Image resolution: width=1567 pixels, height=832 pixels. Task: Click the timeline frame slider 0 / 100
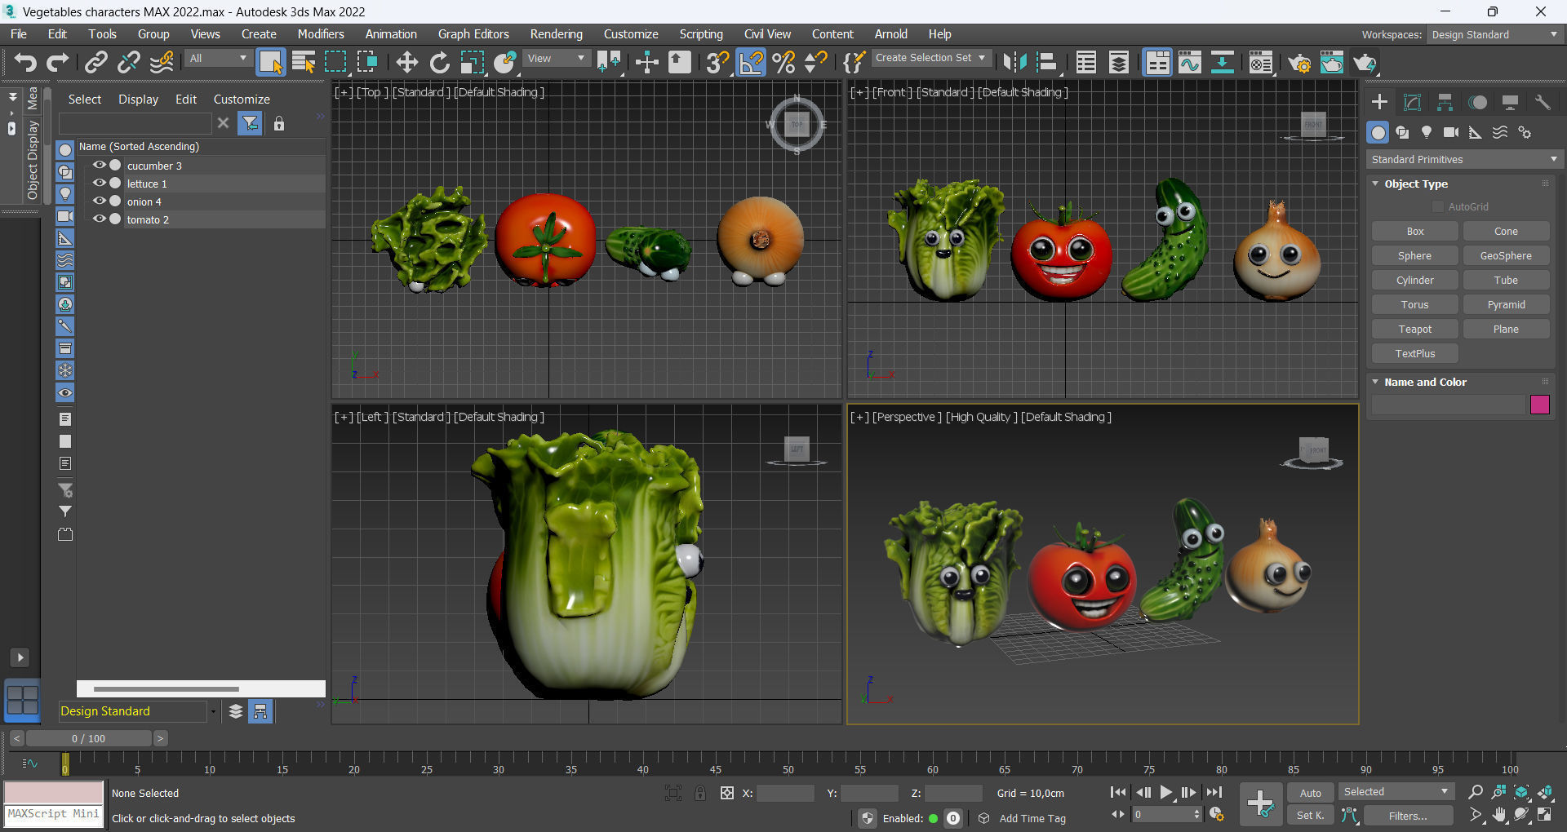coord(88,738)
